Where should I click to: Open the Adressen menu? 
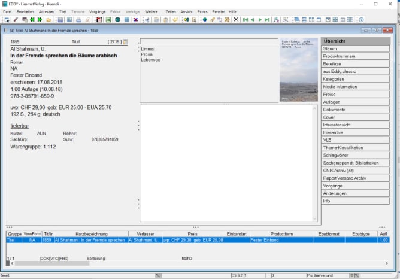pyautogui.click(x=47, y=12)
